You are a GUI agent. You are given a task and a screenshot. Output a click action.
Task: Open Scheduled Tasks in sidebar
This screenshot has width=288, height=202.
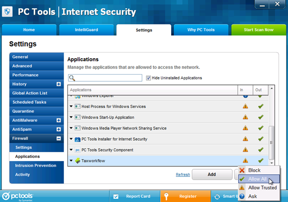point(36,102)
